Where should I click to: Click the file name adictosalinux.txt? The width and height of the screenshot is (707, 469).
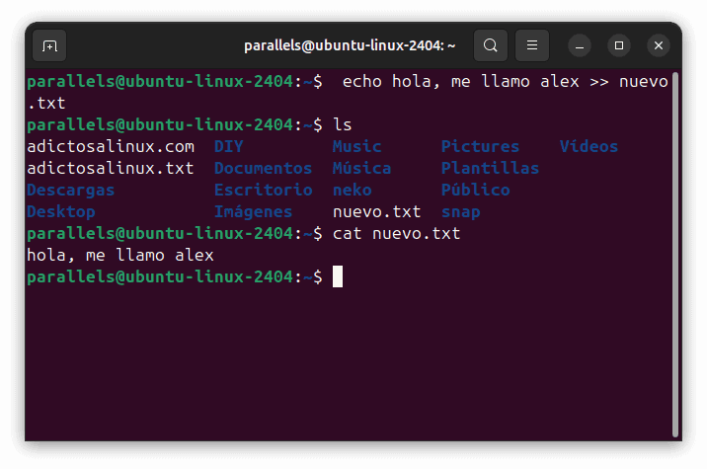[111, 168]
